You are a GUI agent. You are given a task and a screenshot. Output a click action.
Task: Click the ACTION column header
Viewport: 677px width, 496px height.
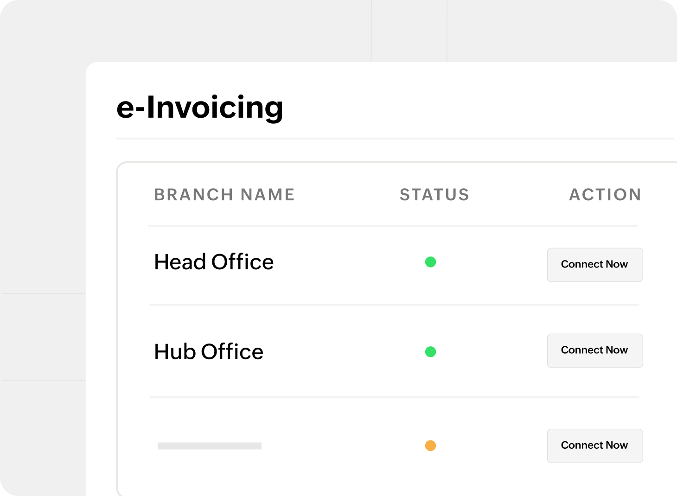coord(605,195)
